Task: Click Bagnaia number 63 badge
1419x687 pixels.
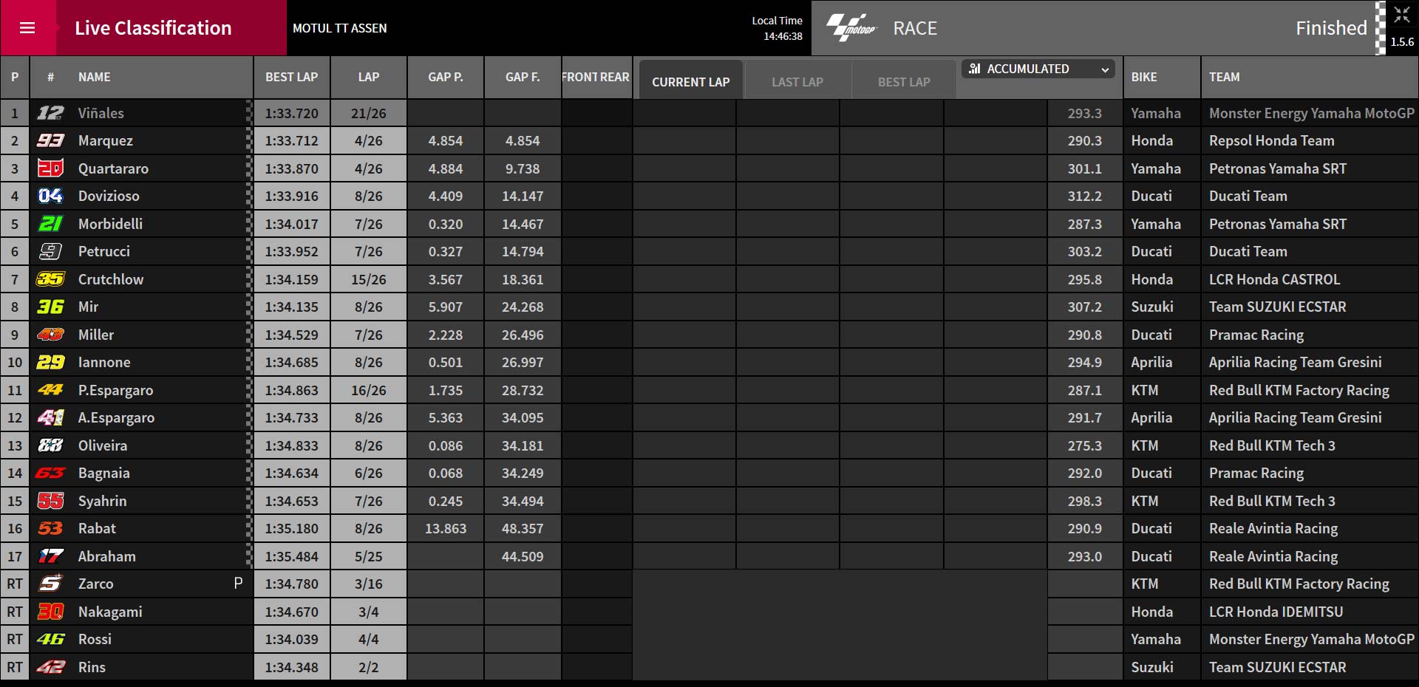Action: point(50,473)
